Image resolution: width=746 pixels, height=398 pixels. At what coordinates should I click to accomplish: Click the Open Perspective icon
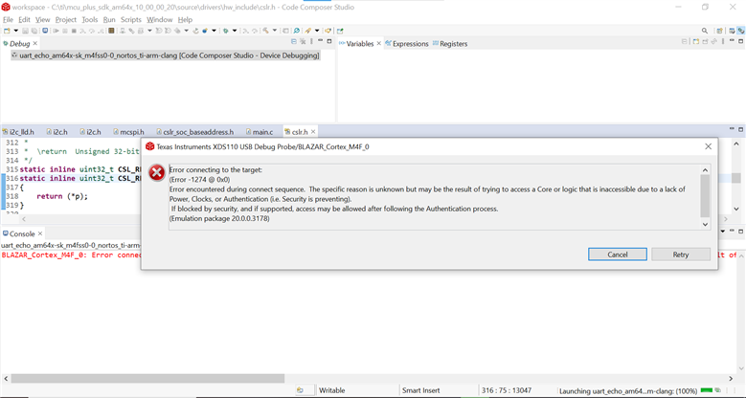(720, 31)
